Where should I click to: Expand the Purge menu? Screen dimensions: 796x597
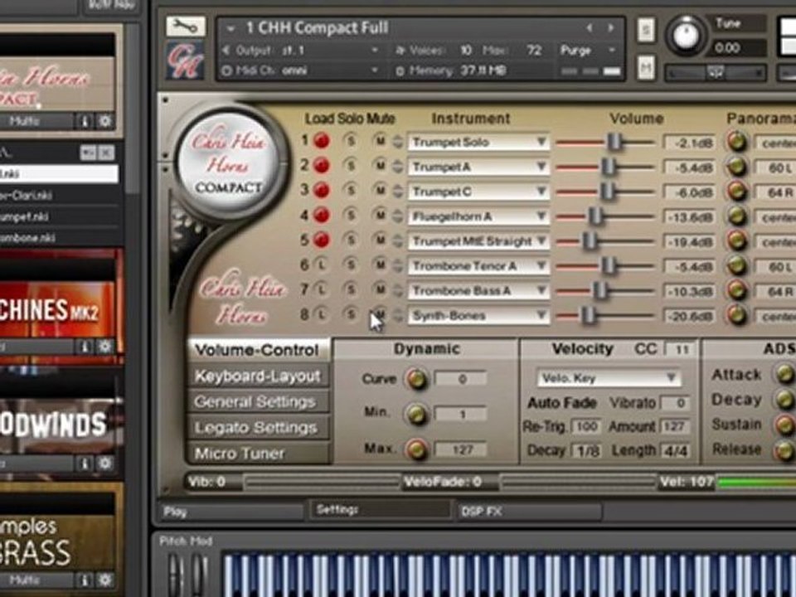[587, 51]
